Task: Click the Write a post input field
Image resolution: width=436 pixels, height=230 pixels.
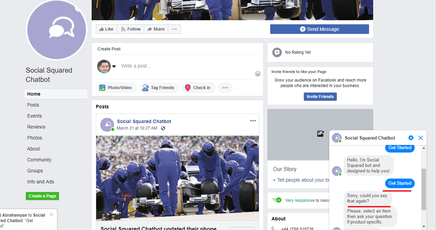Action: pos(181,66)
